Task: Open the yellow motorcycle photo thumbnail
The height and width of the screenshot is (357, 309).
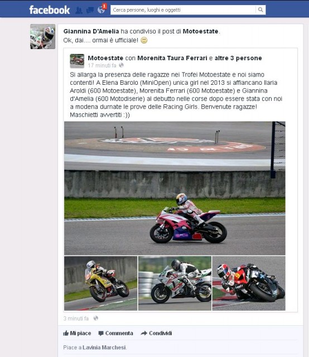Action: pyautogui.click(x=100, y=283)
